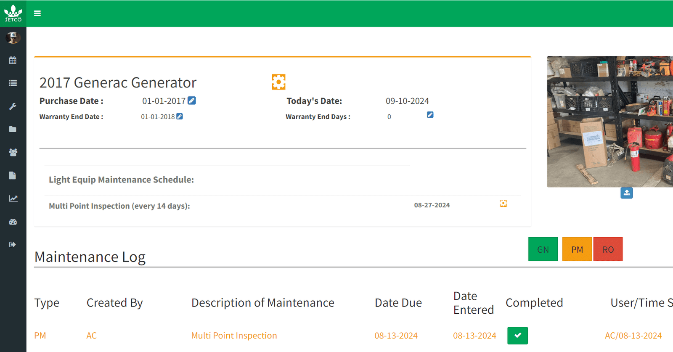Image resolution: width=673 pixels, height=352 pixels.
Task: Edit the Warranty End Date
Action: (x=180, y=116)
